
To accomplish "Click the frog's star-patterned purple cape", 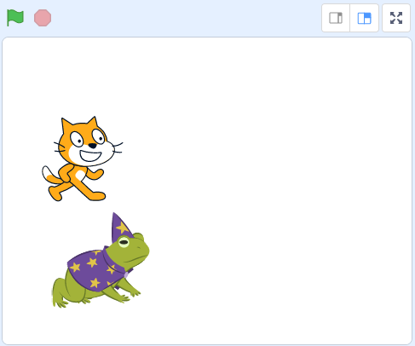I will click(x=95, y=270).
